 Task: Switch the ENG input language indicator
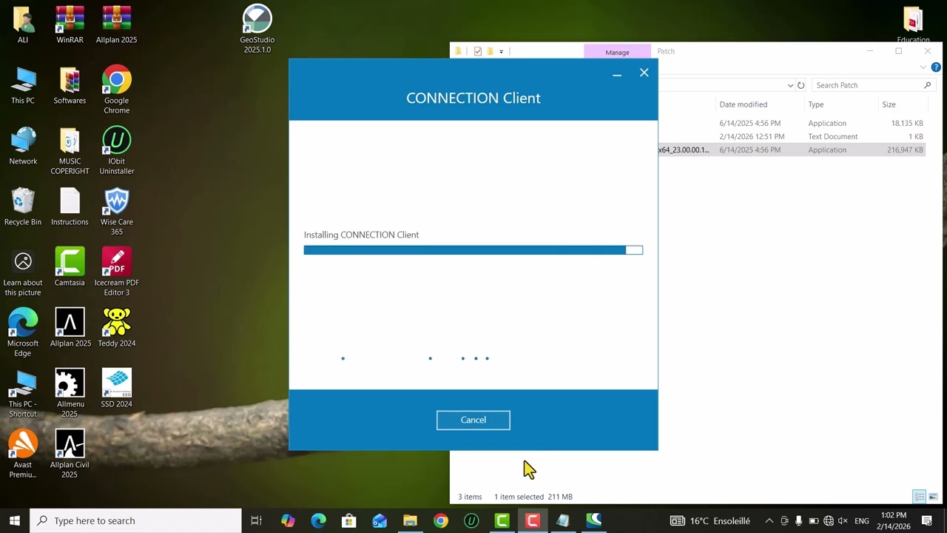click(x=862, y=521)
